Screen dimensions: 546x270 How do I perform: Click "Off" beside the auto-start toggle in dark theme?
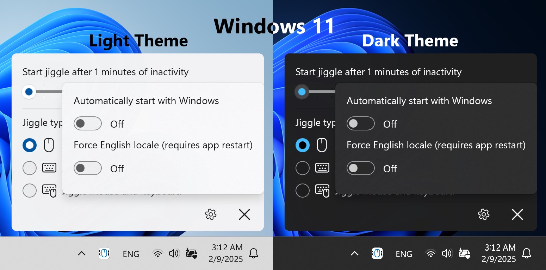click(x=390, y=124)
